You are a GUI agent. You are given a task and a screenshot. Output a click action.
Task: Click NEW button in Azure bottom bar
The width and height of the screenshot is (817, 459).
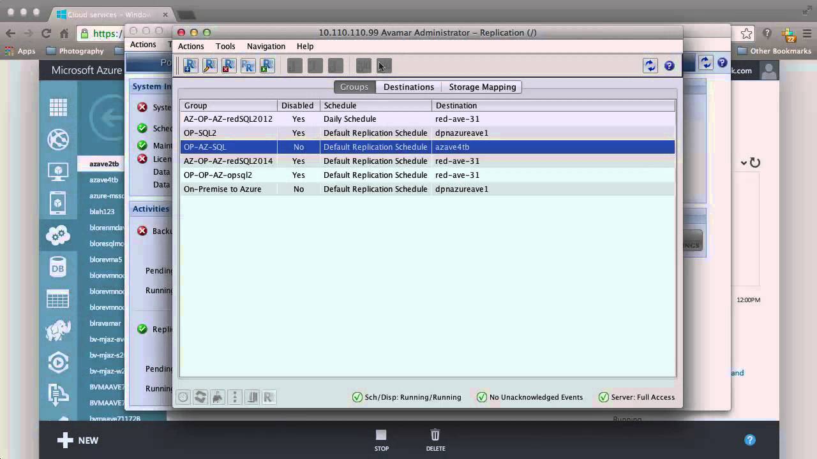click(79, 440)
